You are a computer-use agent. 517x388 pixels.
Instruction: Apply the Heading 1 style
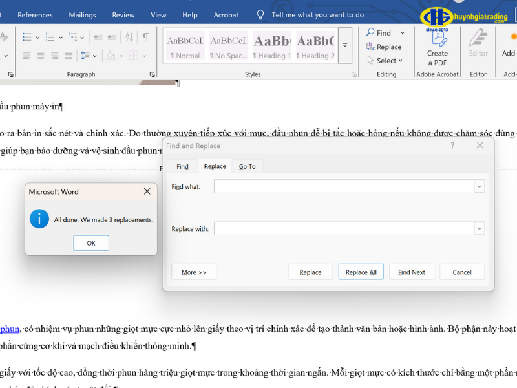[272, 45]
